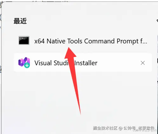Click the word "Native" in the first entry

coord(56,41)
